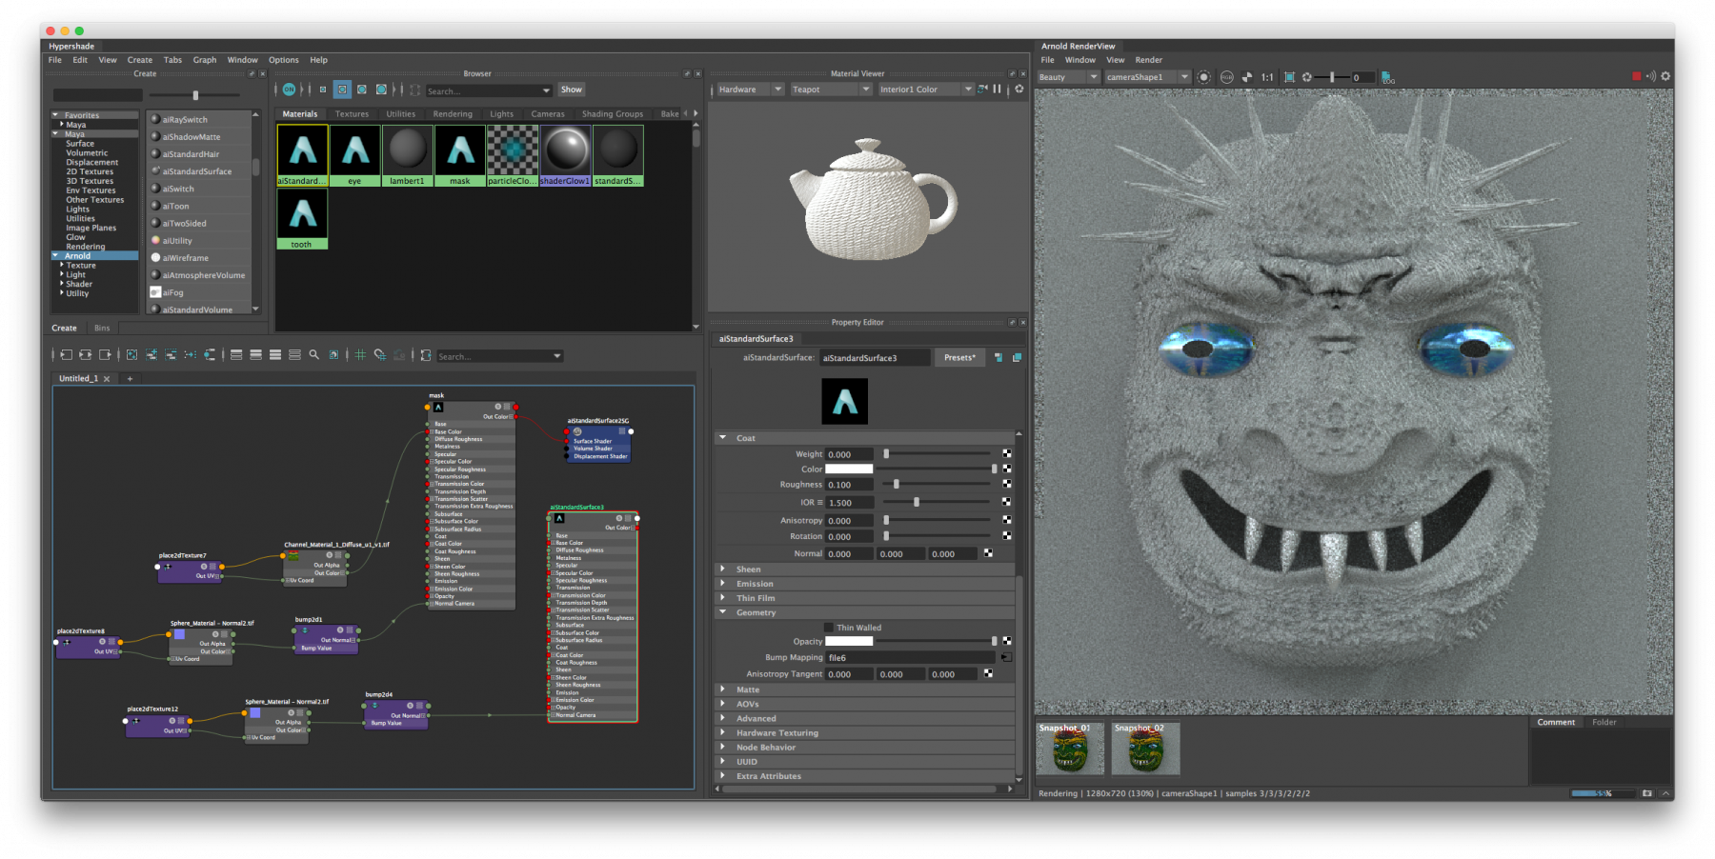1715x859 pixels.
Task: Click the Show button in Browser
Action: click(x=572, y=90)
